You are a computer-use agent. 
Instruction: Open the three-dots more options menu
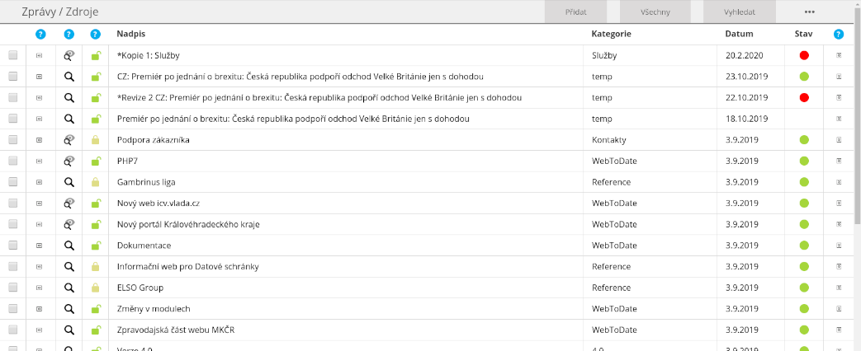(809, 12)
